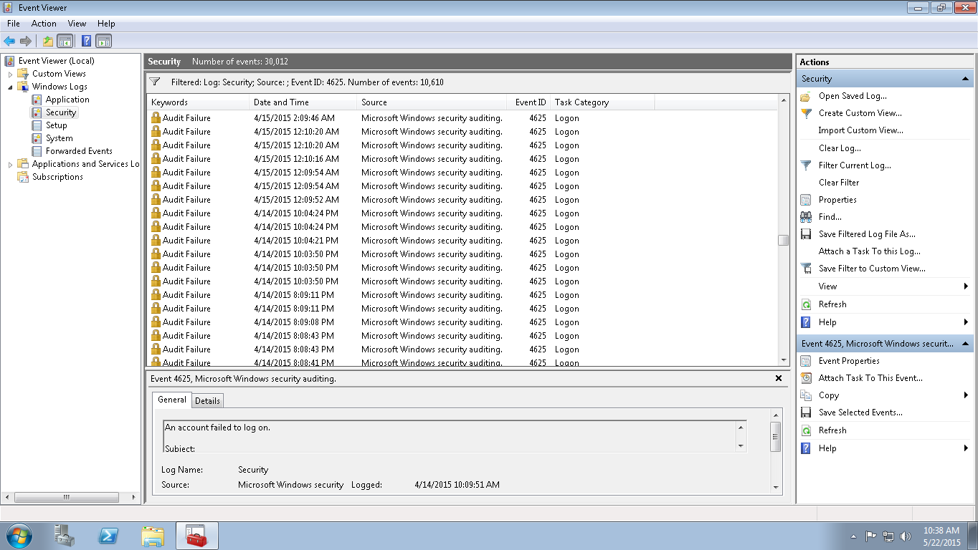
Task: Toggle the Show/Hide Action Pane toolbar icon
Action: (104, 42)
